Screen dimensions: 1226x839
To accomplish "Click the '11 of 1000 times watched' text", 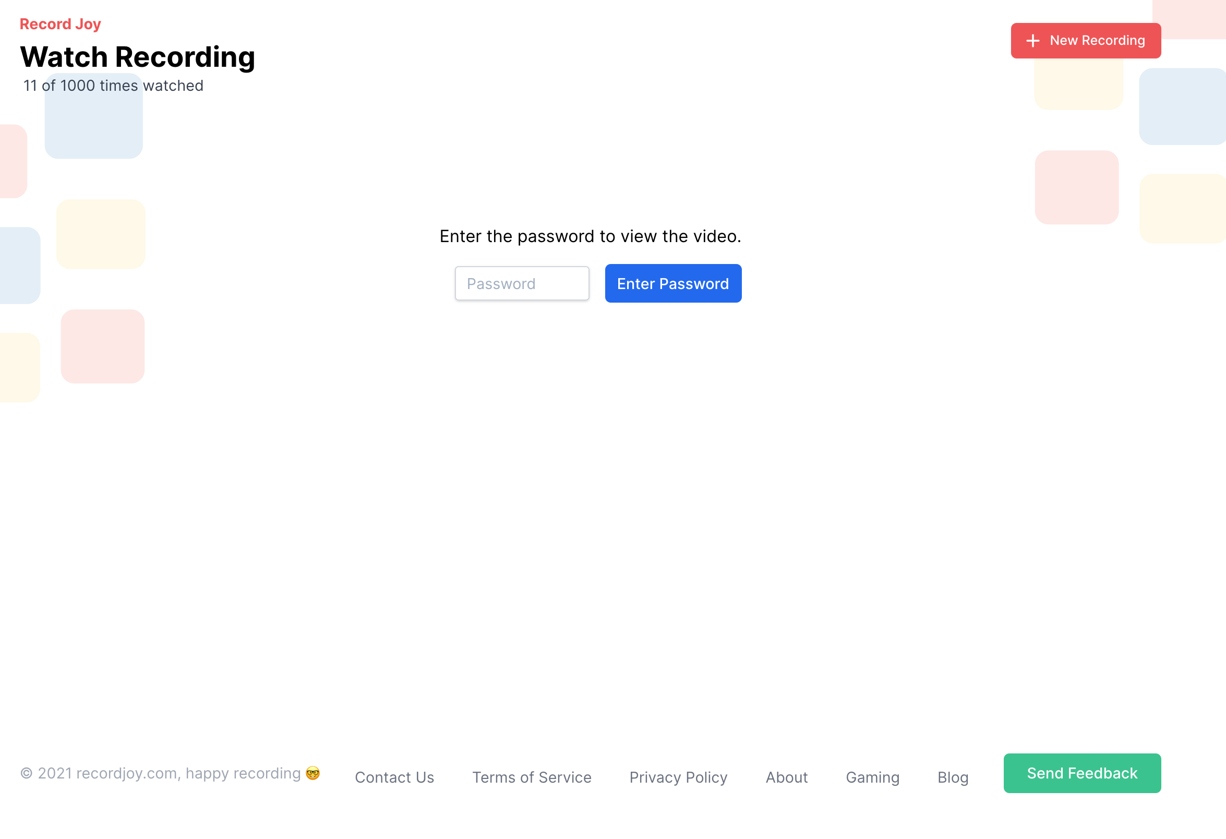I will point(113,86).
